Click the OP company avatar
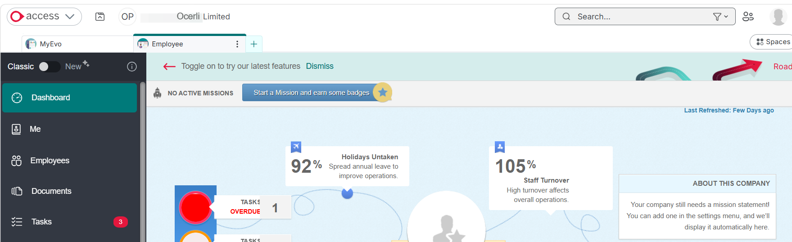This screenshot has height=242, width=792. coord(127,17)
